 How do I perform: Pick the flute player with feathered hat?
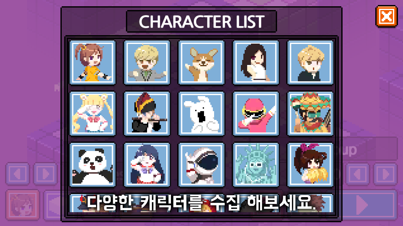pyautogui.click(x=147, y=114)
